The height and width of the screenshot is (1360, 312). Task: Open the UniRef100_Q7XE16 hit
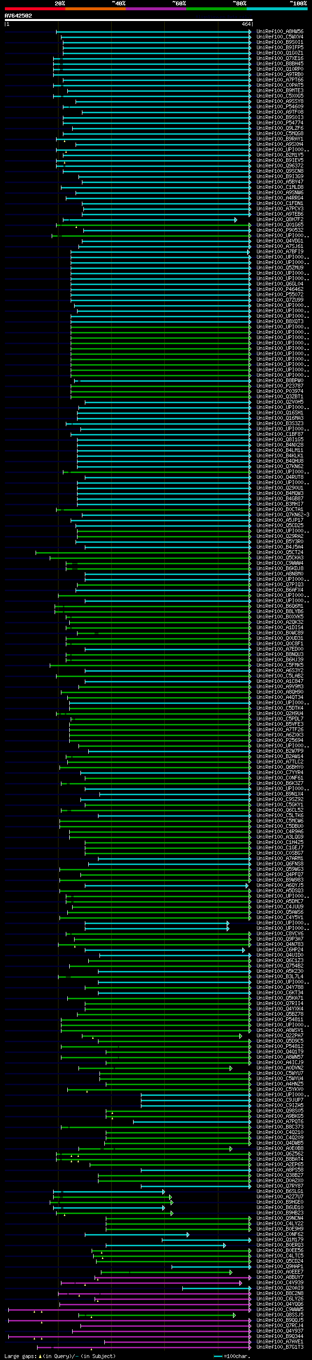tap(280, 59)
